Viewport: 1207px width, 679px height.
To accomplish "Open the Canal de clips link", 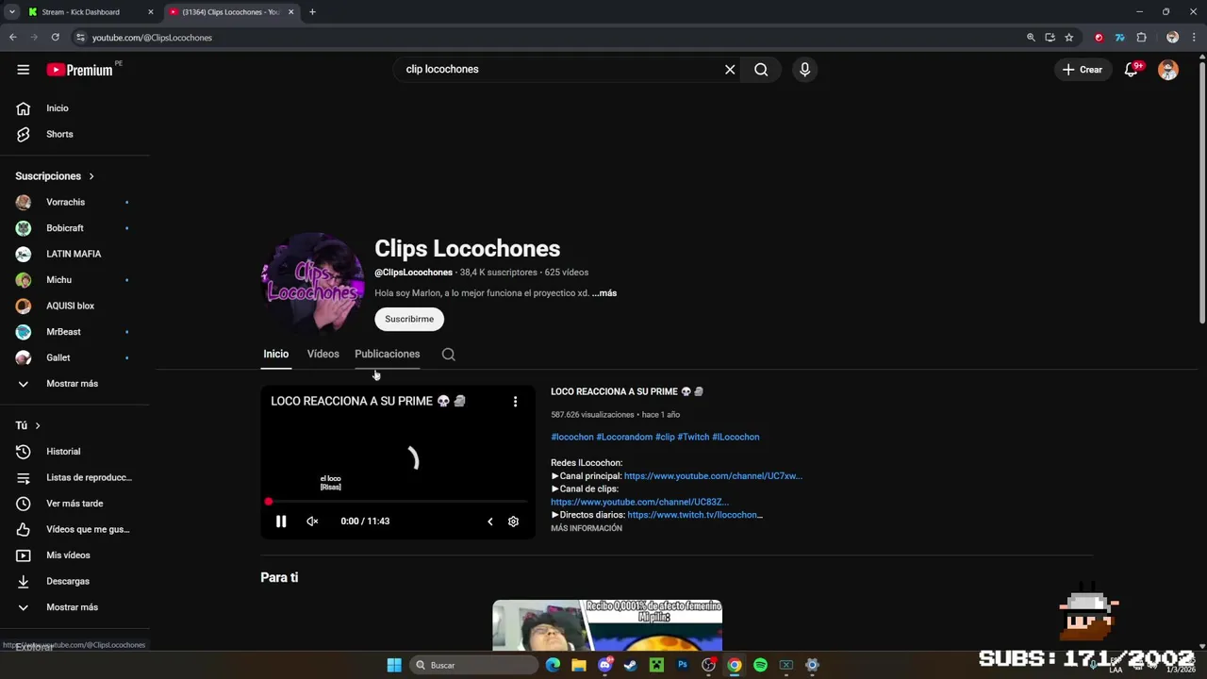I will click(639, 503).
